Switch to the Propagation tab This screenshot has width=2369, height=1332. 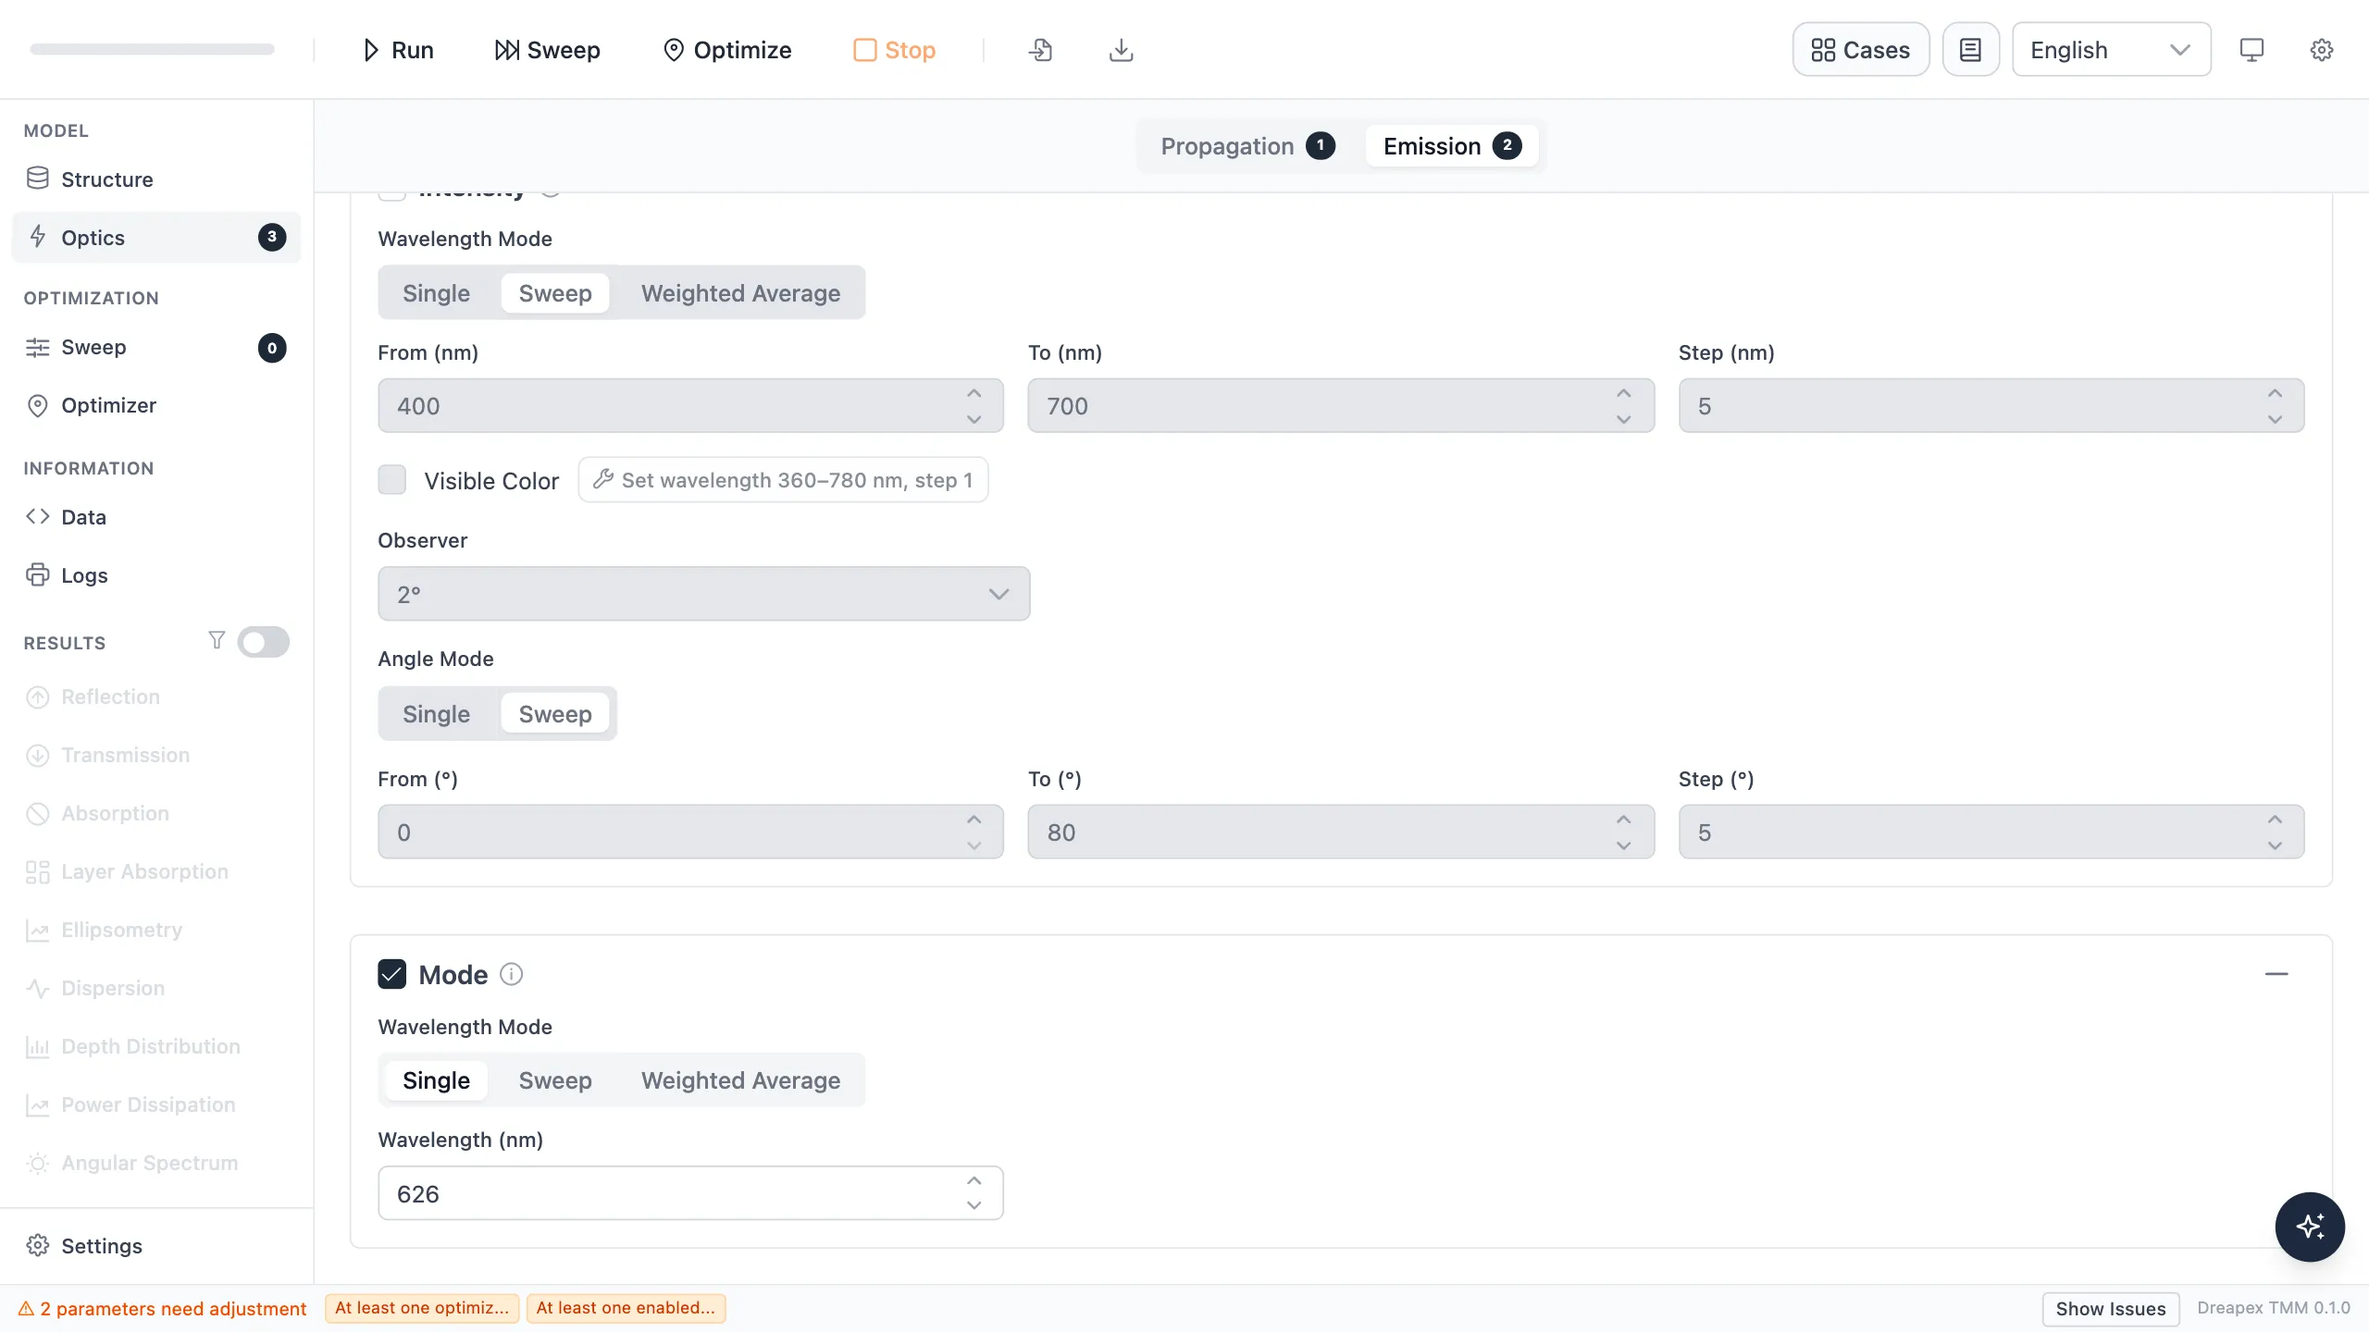[1247, 146]
